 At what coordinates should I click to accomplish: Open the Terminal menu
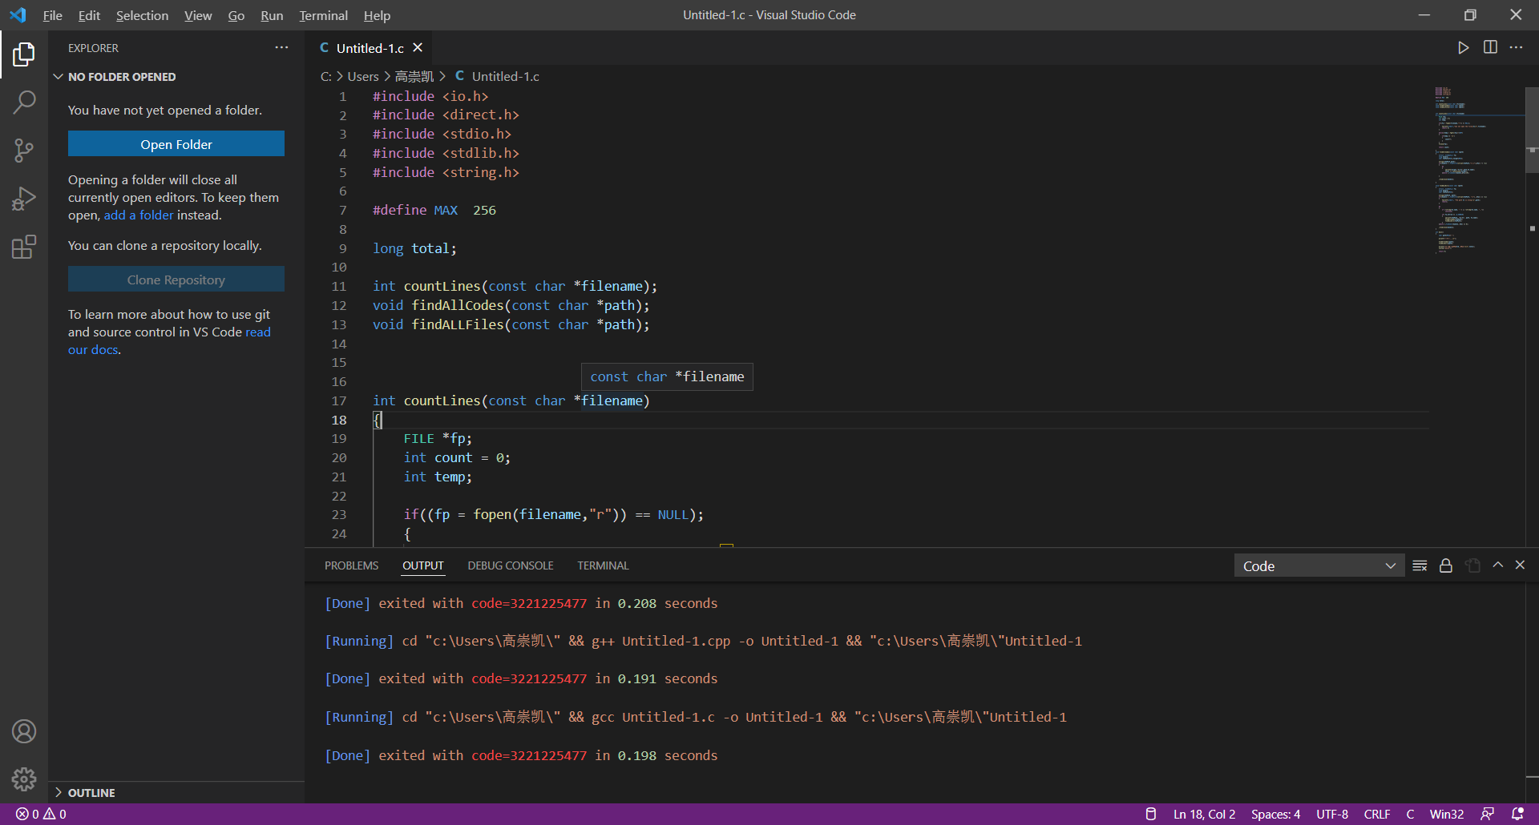(323, 15)
